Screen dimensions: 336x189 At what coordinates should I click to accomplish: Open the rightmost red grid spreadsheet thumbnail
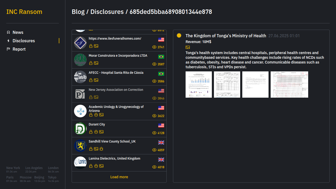click(289, 85)
